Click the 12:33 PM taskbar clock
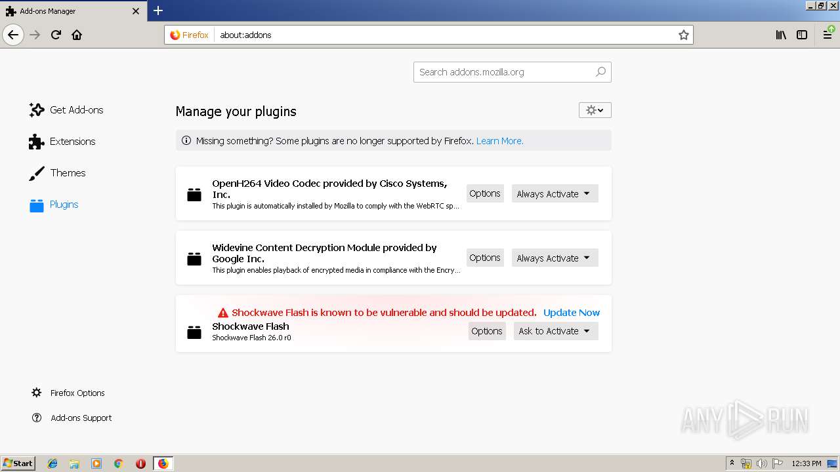840x472 pixels. tap(807, 463)
